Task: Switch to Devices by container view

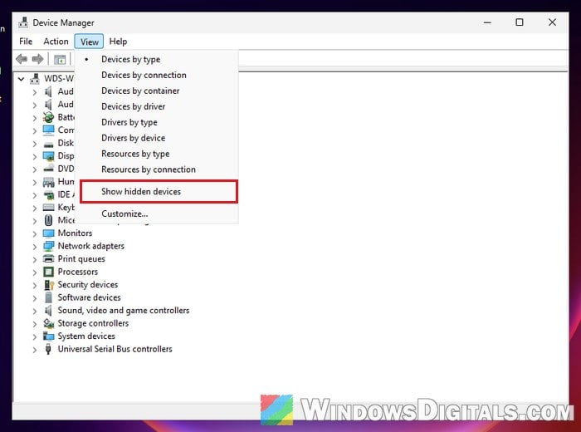Action: point(157,91)
